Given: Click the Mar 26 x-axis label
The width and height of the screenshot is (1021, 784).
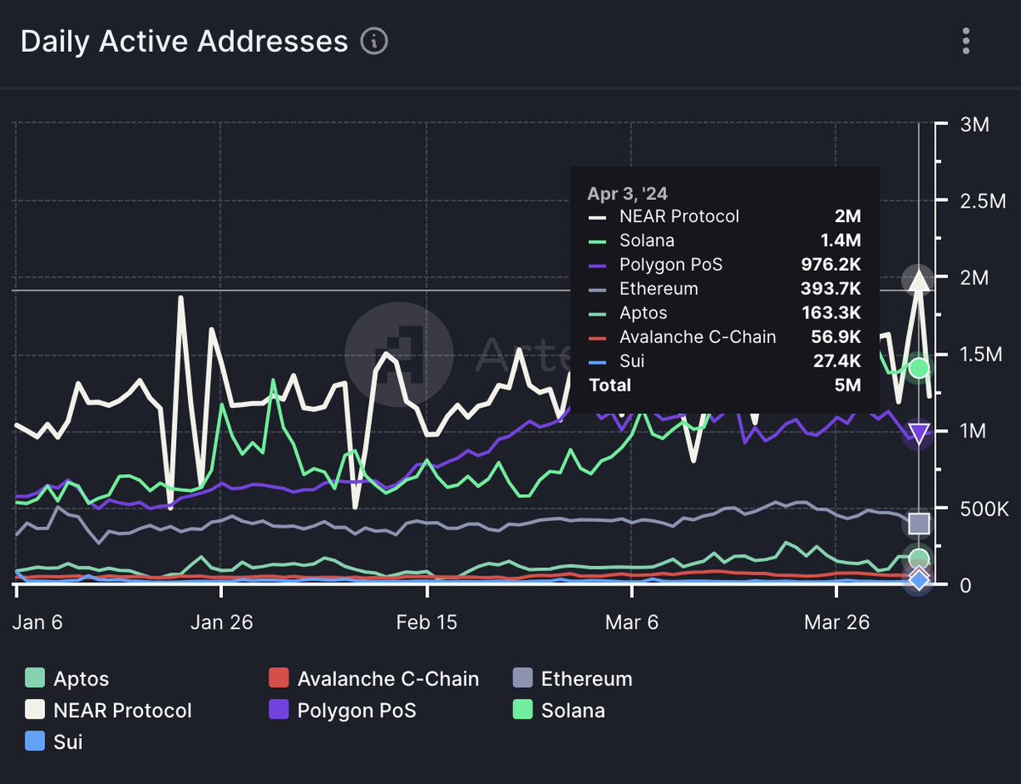Looking at the screenshot, I should tap(838, 622).
